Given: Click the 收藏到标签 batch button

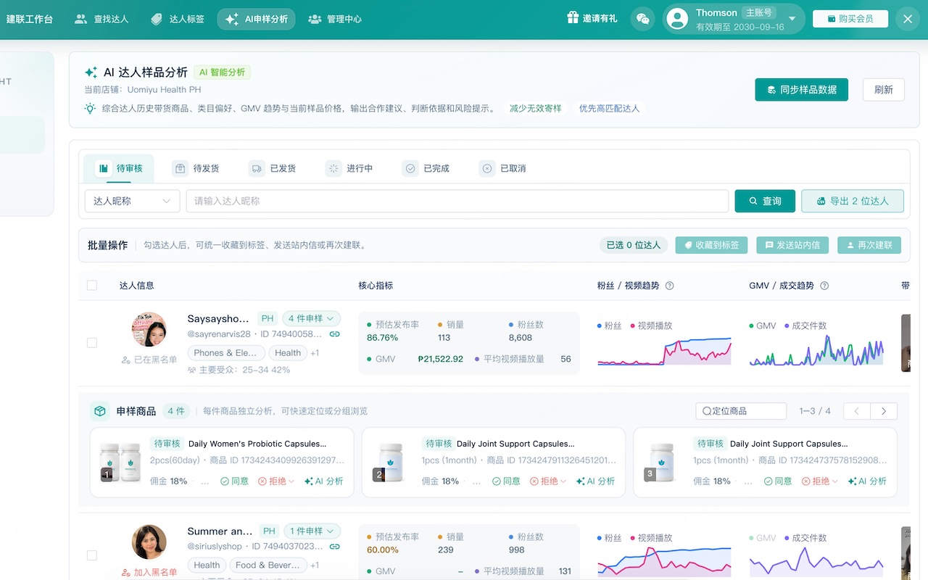Looking at the screenshot, I should (712, 245).
